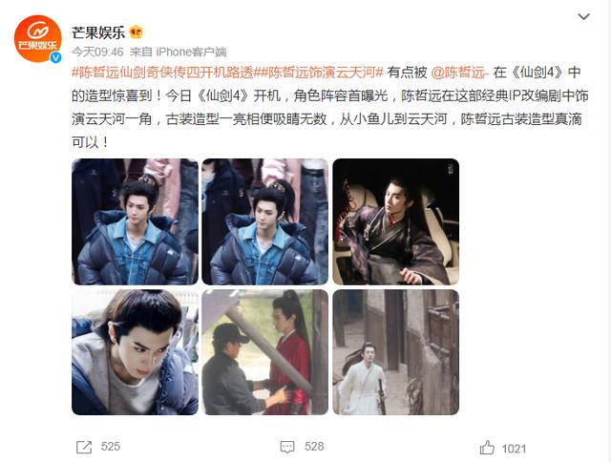
Task: Open second photo with puffer coat
Action: [265, 221]
